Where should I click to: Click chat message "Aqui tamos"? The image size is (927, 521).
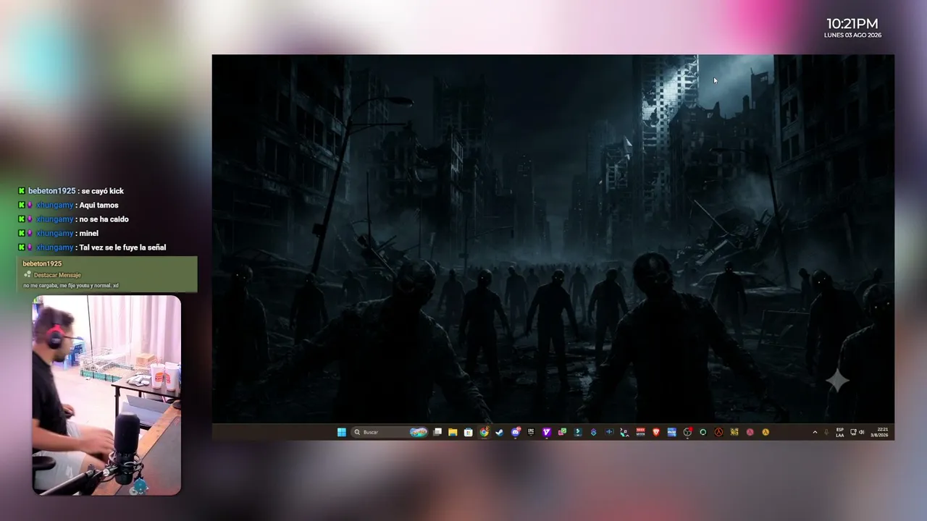(98, 206)
